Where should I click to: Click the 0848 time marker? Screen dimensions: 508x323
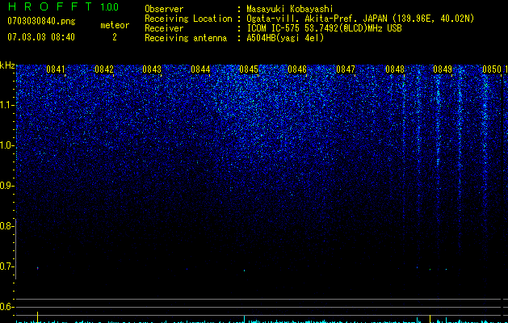coord(395,69)
